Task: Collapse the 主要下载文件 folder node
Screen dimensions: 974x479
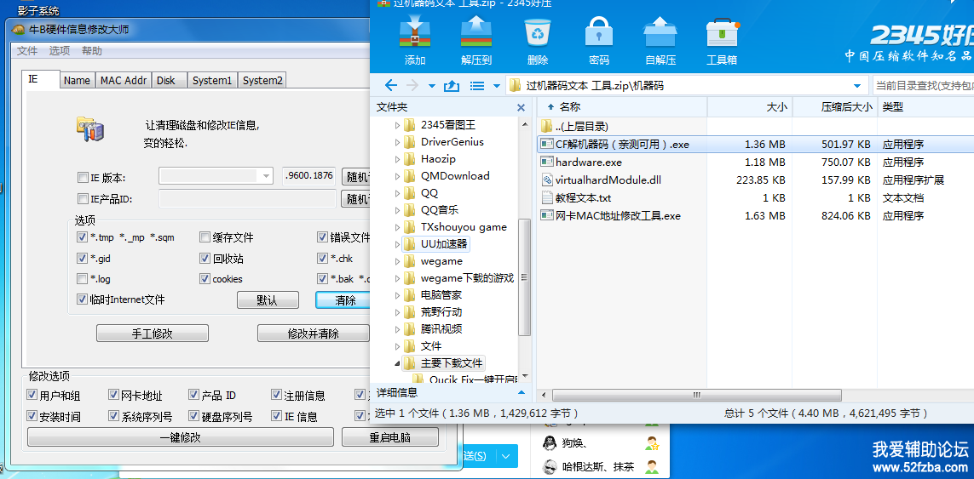Action: (398, 363)
